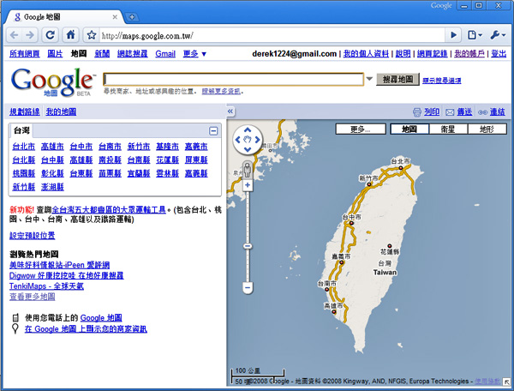Viewport: 514px width, 391px height.
Task: Zoom in with the plus button
Action: click(x=248, y=185)
